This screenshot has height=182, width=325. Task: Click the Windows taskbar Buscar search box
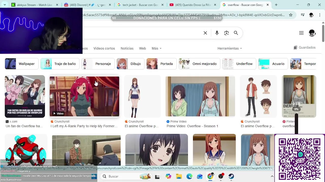(x=126, y=176)
